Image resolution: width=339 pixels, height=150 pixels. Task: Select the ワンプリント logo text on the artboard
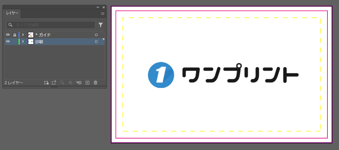(x=240, y=75)
